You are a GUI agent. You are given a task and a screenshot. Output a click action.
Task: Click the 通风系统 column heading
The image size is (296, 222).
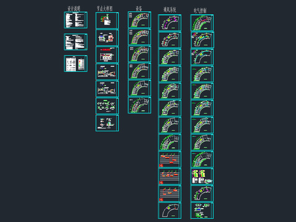pos(170,9)
